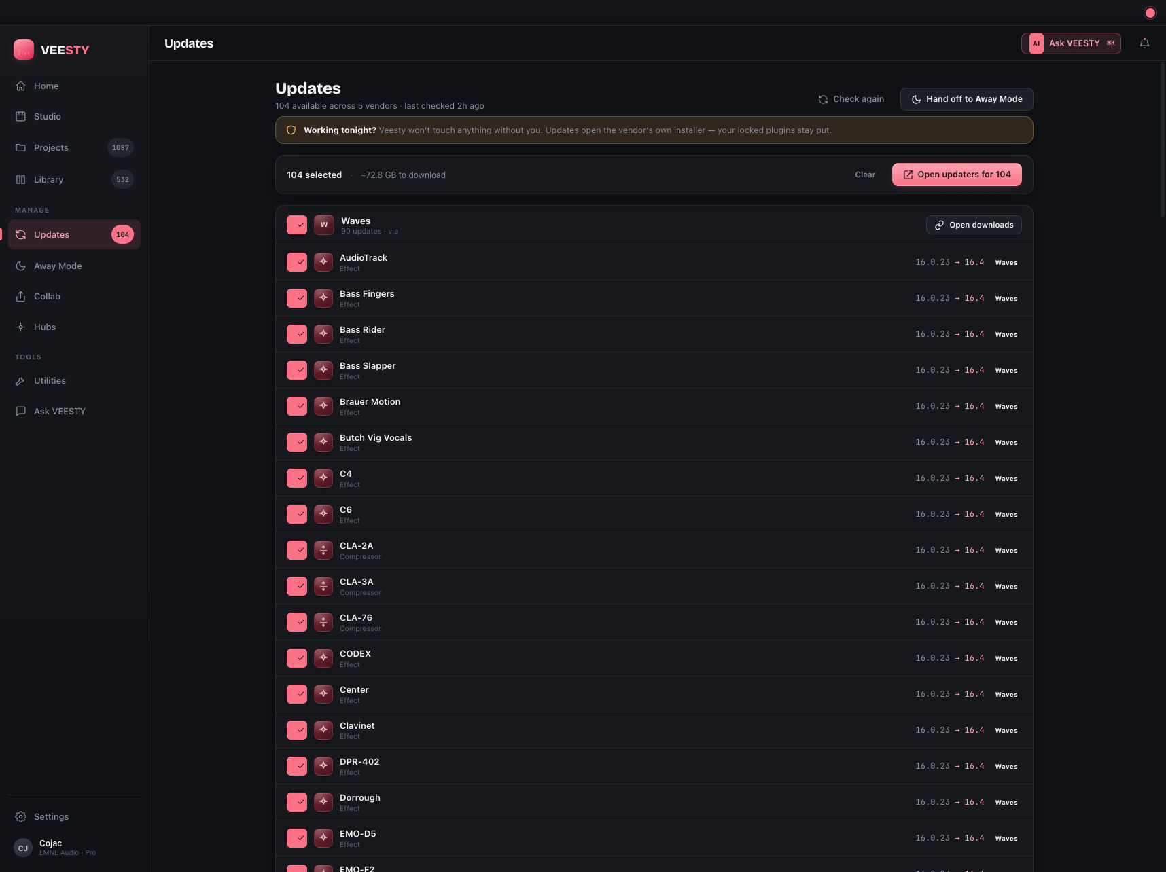Screen dimensions: 1166x872
Task: Deselect the CLA-76 update checkbox
Action: coord(297,622)
